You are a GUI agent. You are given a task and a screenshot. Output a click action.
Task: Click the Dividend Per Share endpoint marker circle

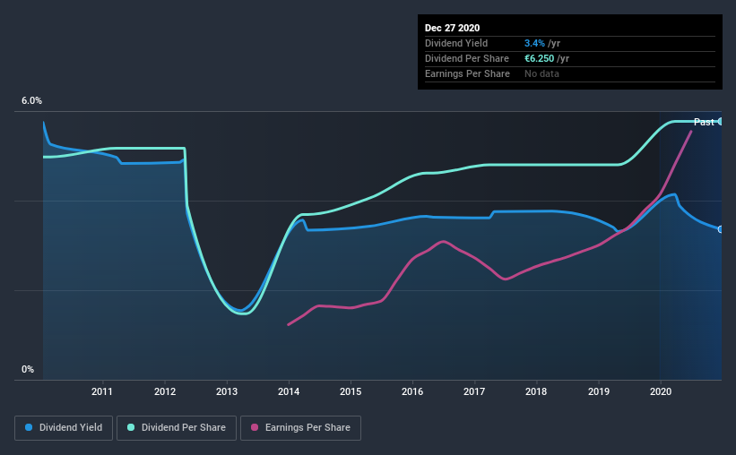coord(720,122)
